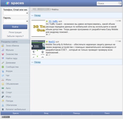Click the Забыли пароль? link
The image size is (123, 119).
click(x=15, y=36)
